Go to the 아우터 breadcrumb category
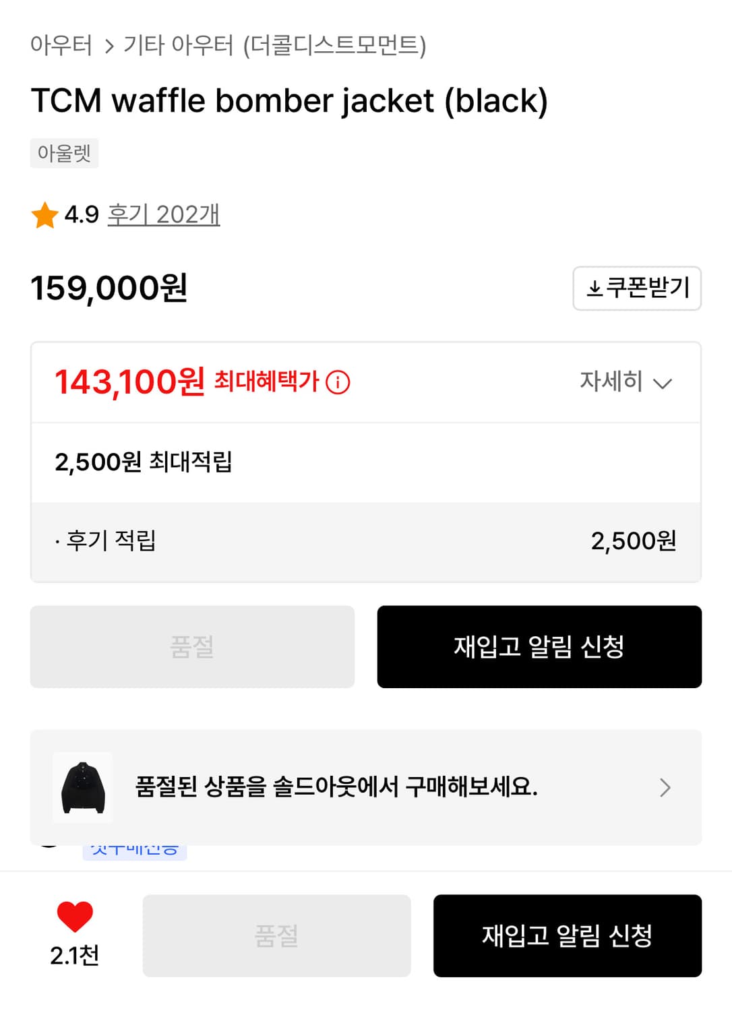Screen dimensions: 732x1011 pyautogui.click(x=61, y=45)
